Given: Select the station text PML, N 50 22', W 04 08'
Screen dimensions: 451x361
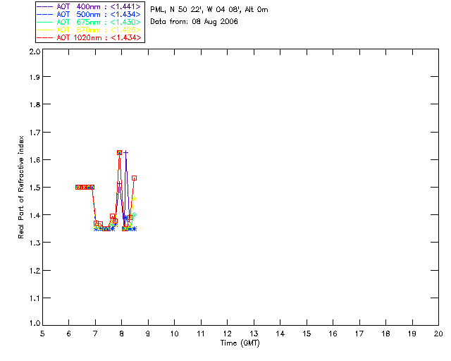Looking at the screenshot, I should coord(197,9).
